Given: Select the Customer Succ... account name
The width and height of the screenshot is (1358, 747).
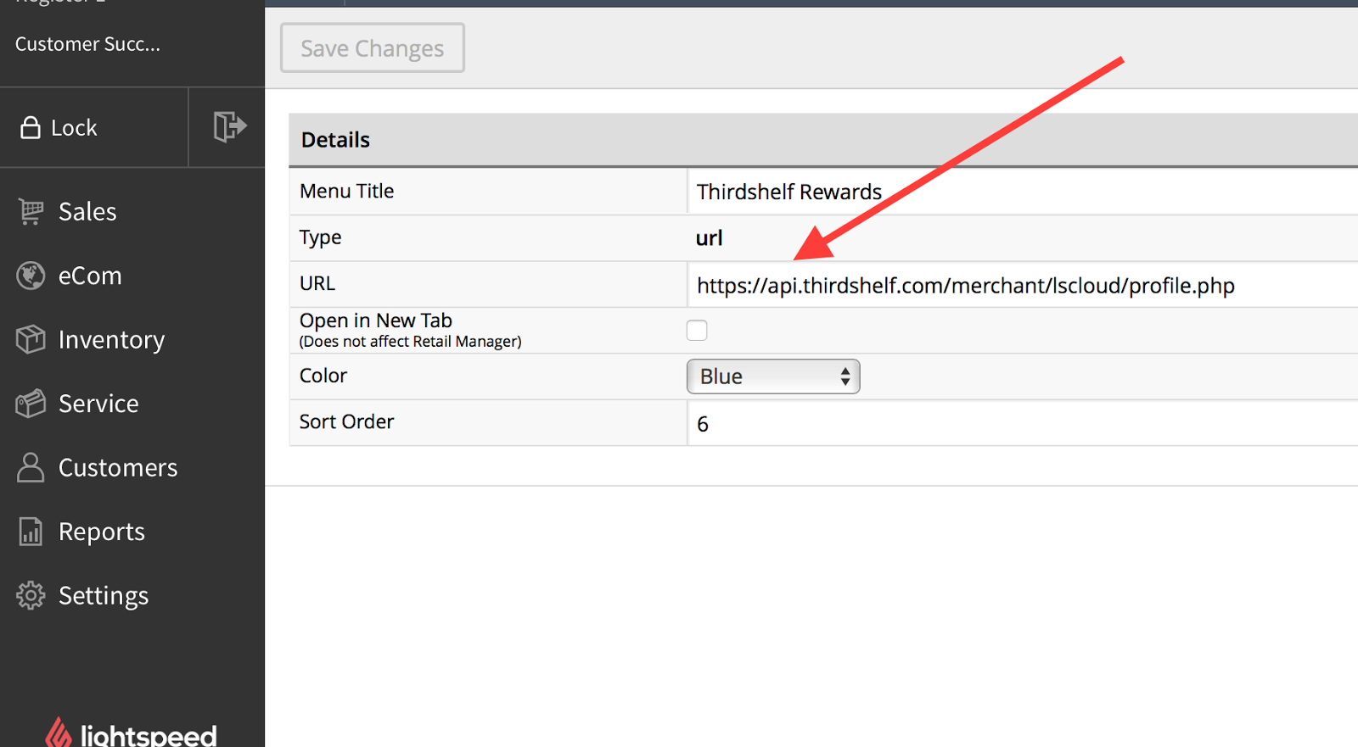Looking at the screenshot, I should click(87, 44).
